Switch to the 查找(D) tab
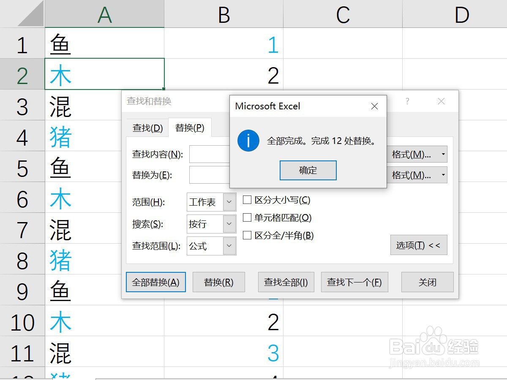Image resolution: width=507 pixels, height=380 pixels. [147, 128]
